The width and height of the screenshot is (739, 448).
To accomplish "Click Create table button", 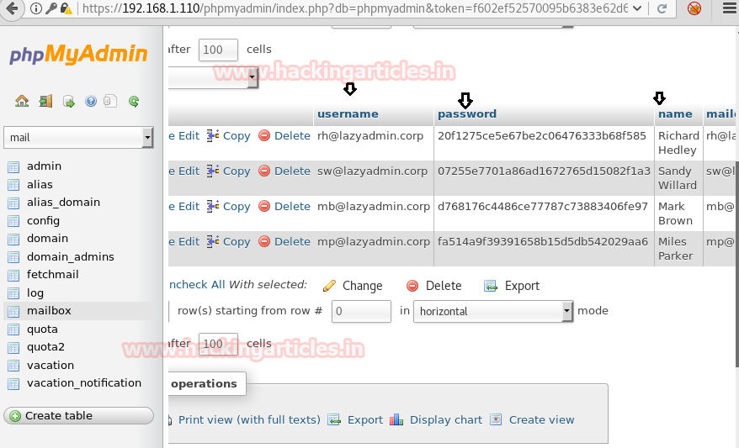I will (79, 416).
